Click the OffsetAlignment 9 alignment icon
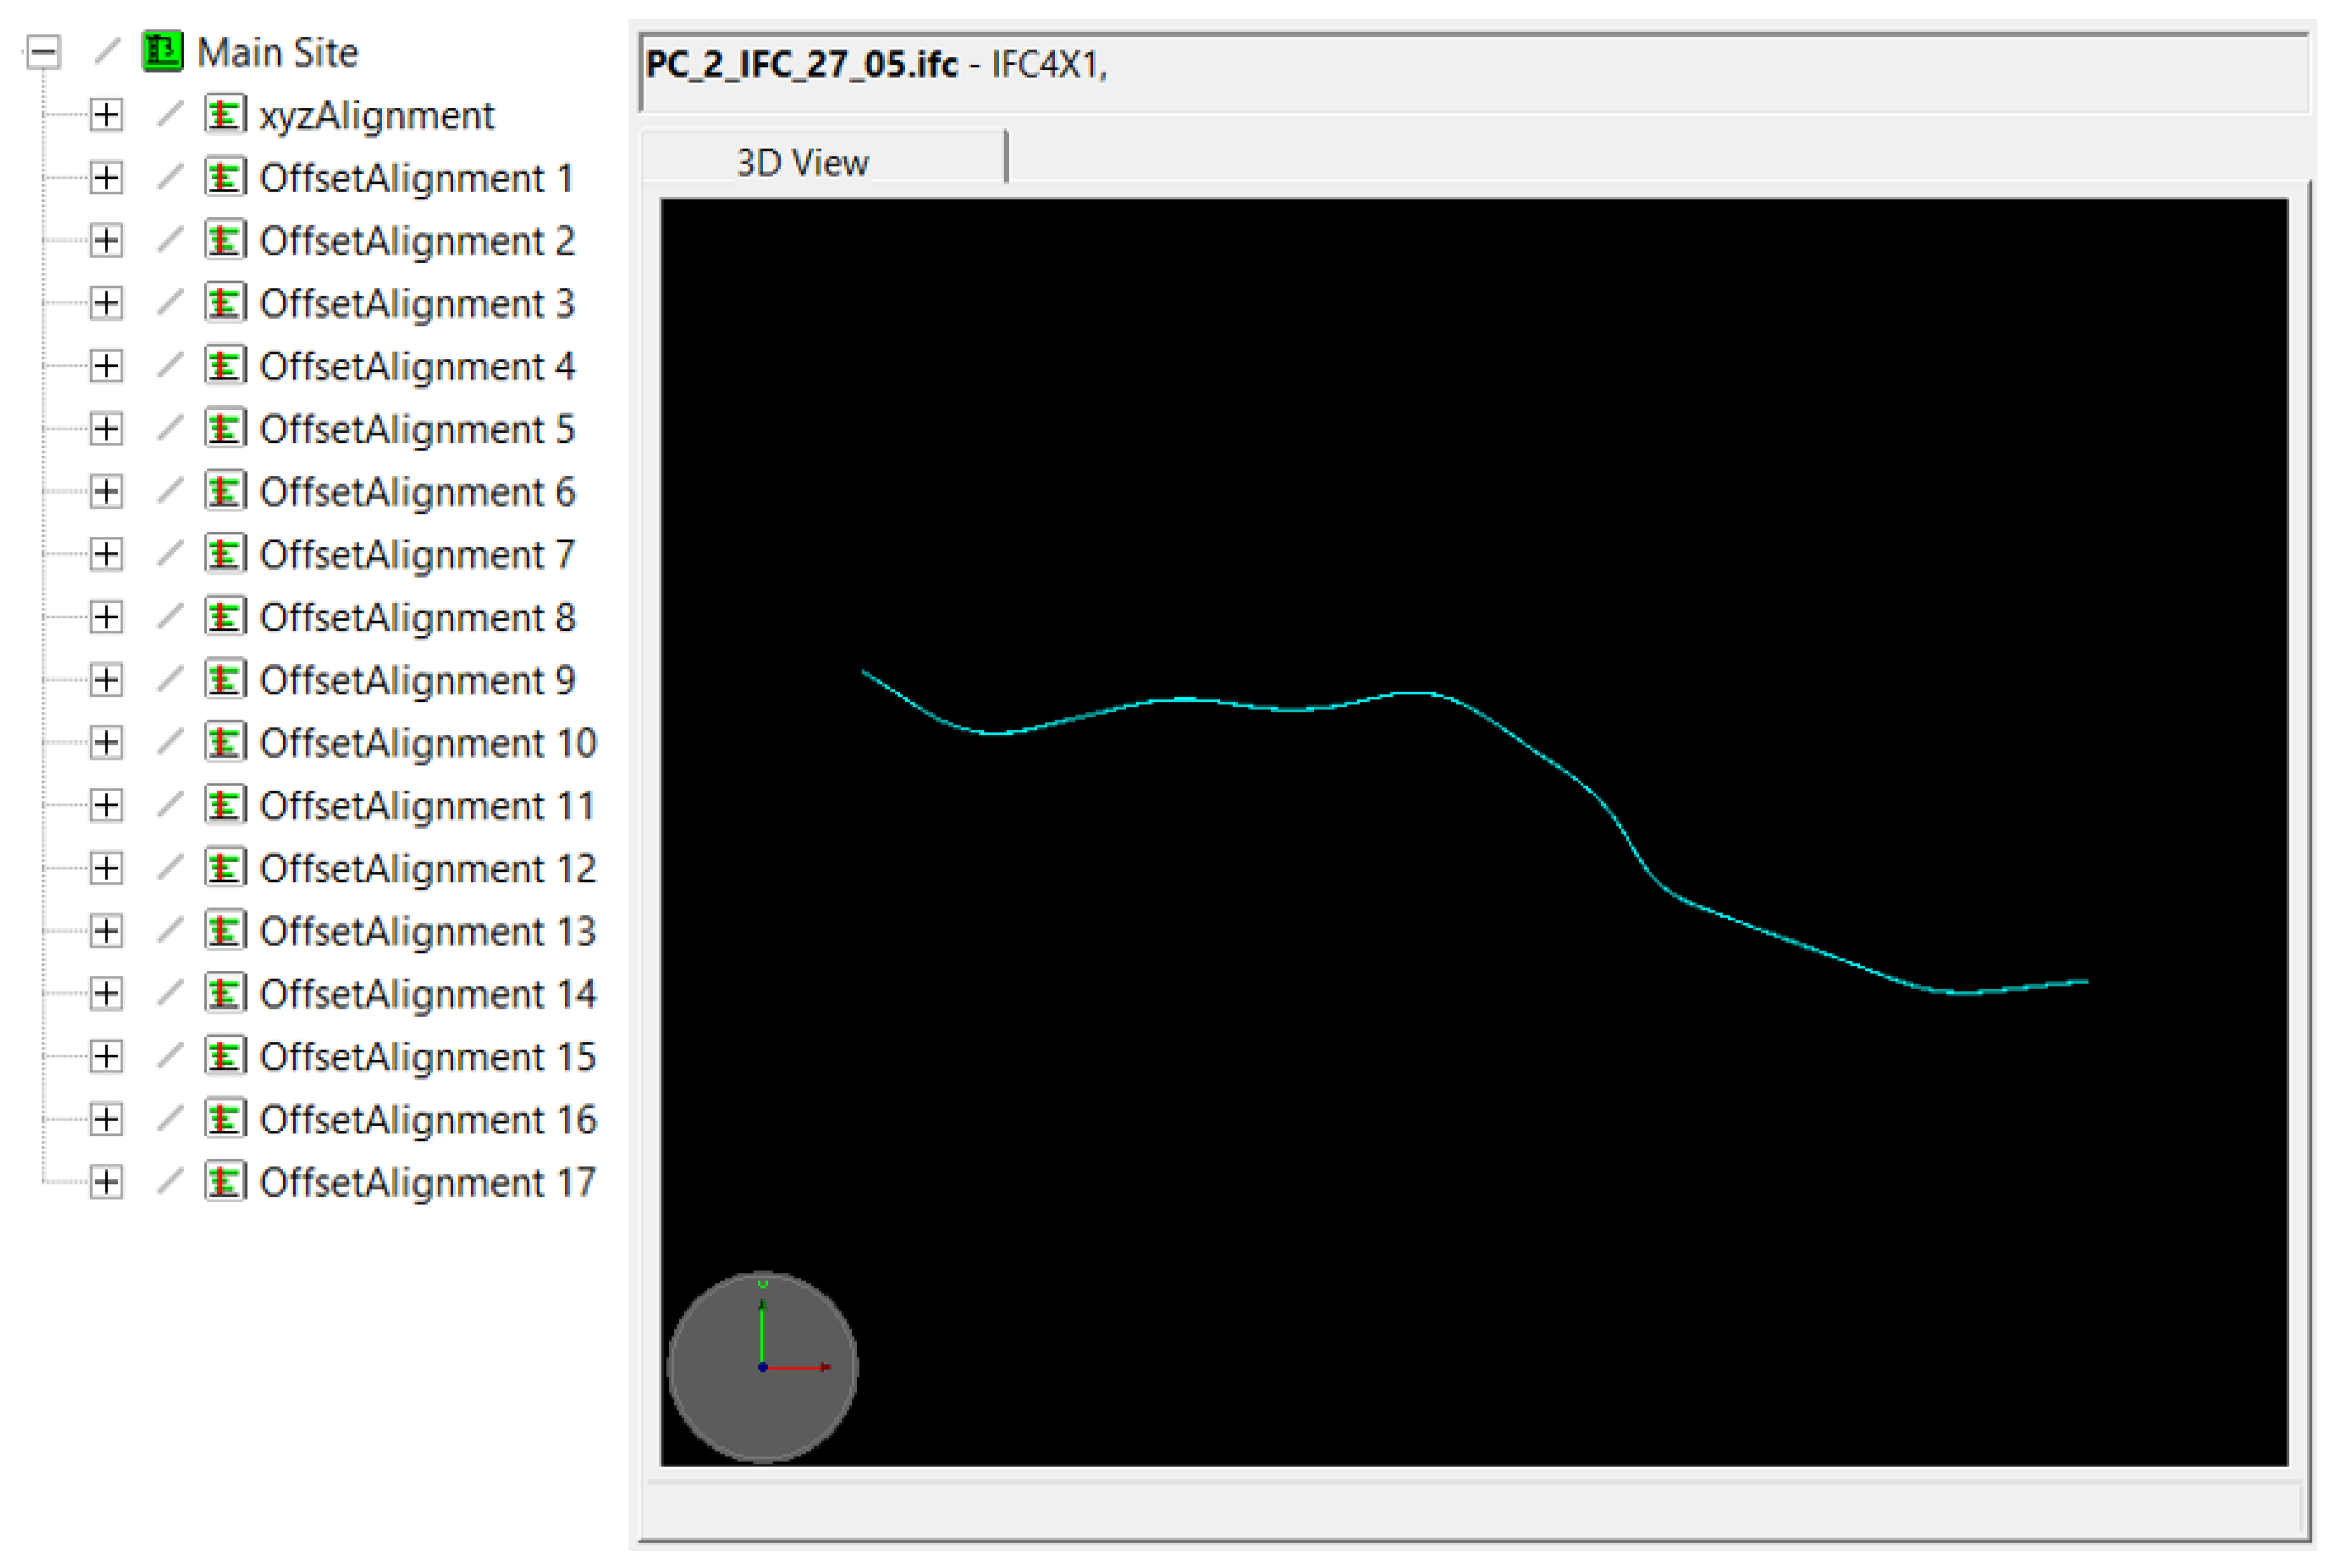The width and height of the screenshot is (2334, 1568). (225, 680)
